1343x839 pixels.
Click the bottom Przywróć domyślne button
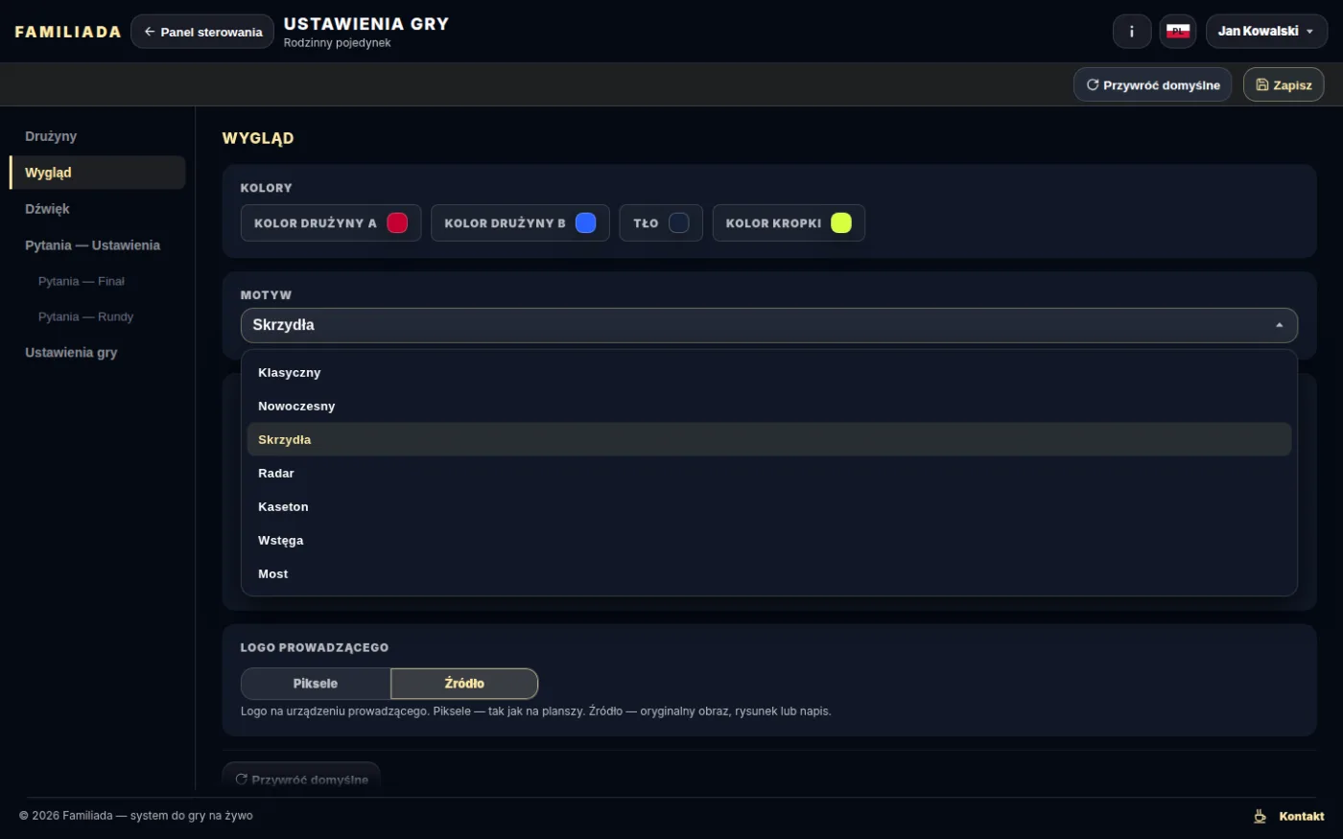click(x=301, y=779)
